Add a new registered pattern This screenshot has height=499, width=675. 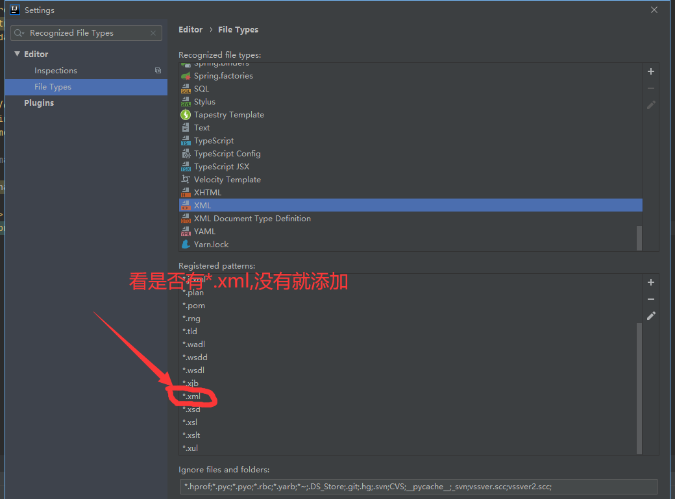(651, 282)
